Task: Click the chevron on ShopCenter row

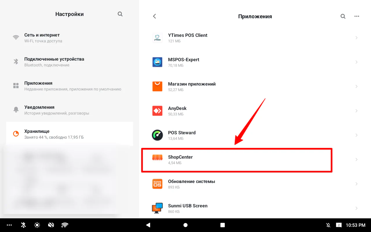Action: [357, 159]
